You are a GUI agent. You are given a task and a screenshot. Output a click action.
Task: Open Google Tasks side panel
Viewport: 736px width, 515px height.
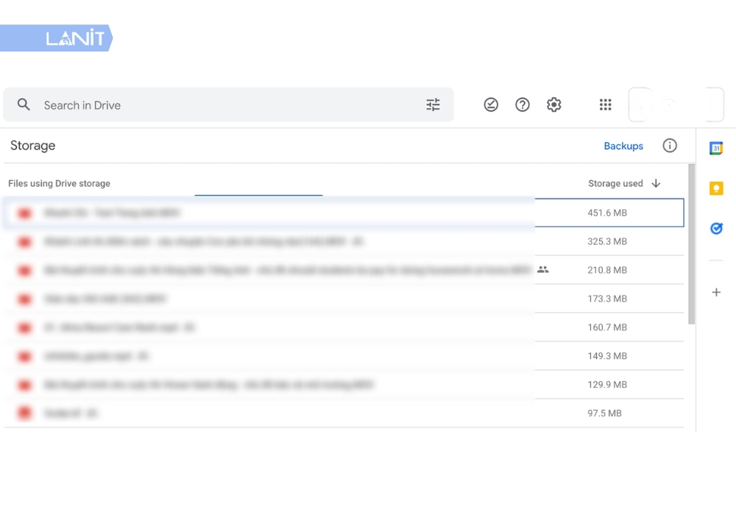tap(716, 228)
